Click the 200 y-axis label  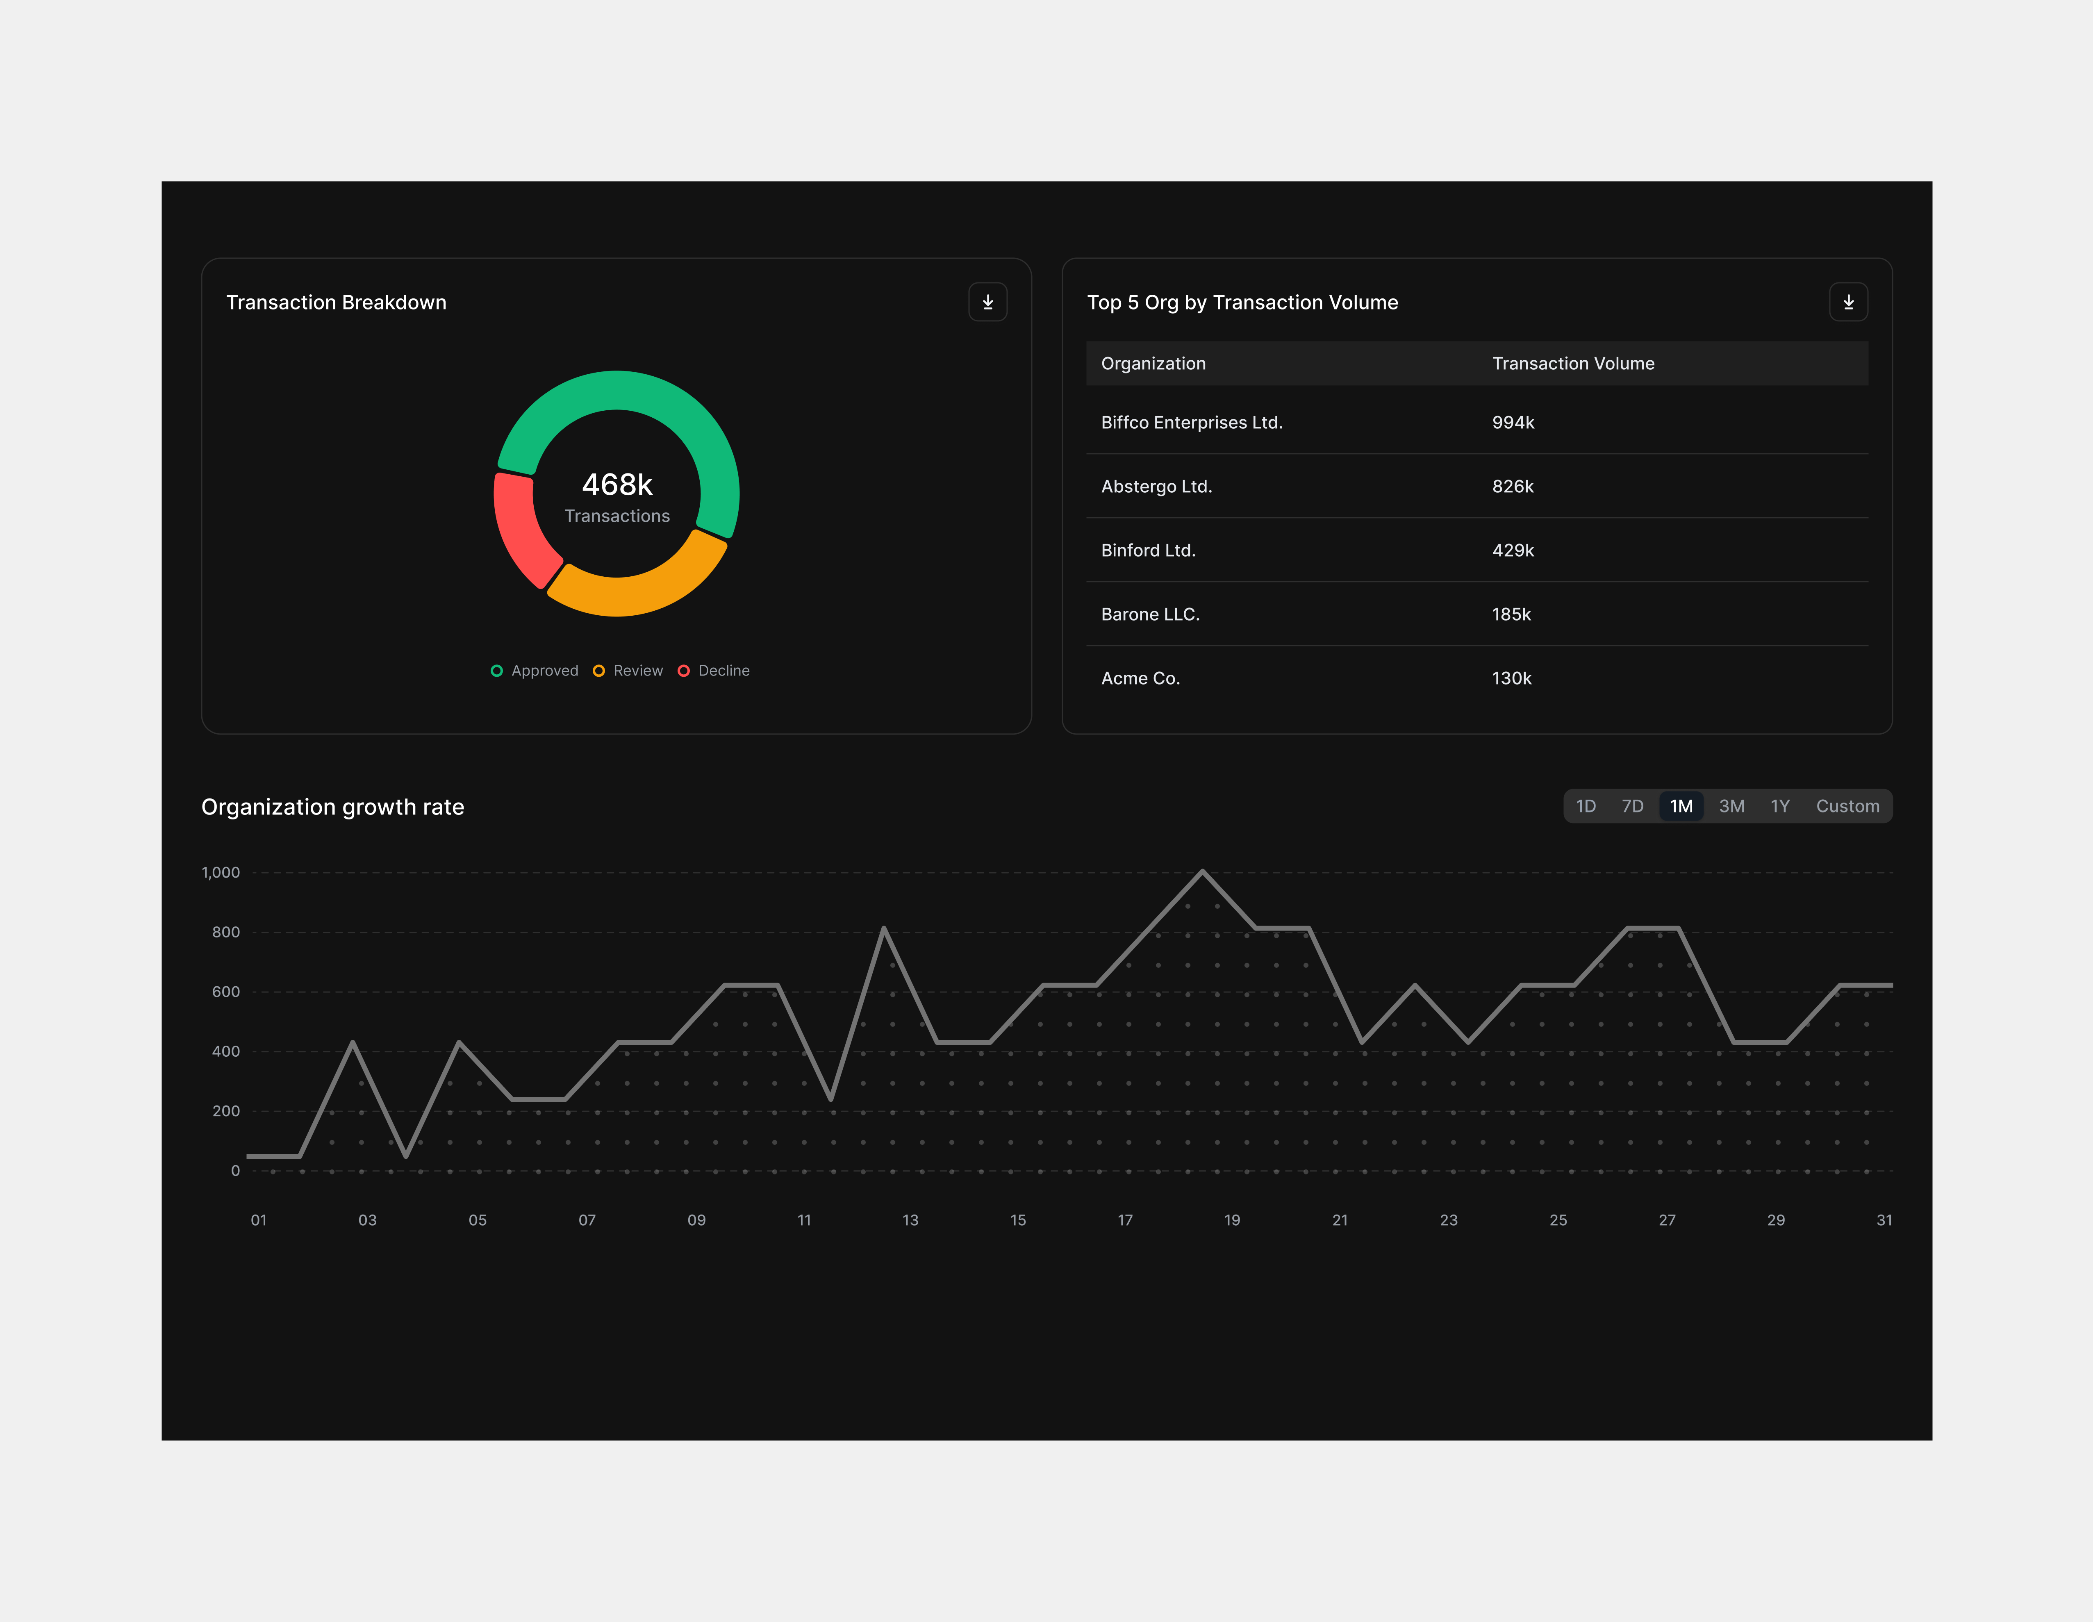(226, 1111)
